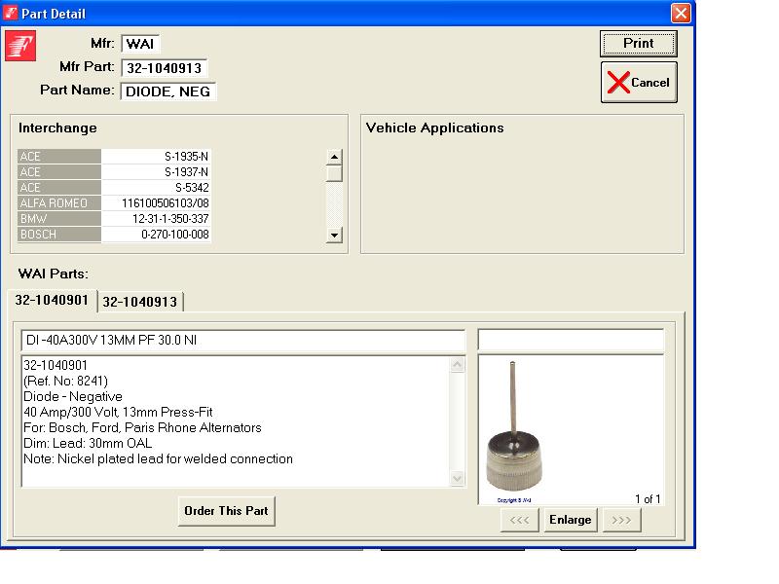
Task: Click the description box scroll up arrow
Action: tap(457, 365)
